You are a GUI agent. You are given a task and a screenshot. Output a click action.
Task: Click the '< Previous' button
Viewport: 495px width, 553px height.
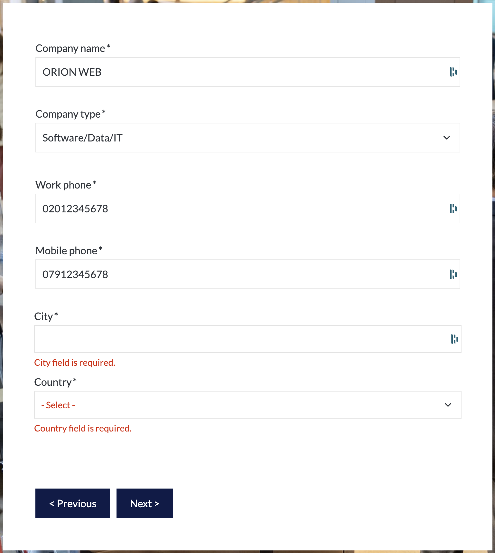(x=72, y=503)
